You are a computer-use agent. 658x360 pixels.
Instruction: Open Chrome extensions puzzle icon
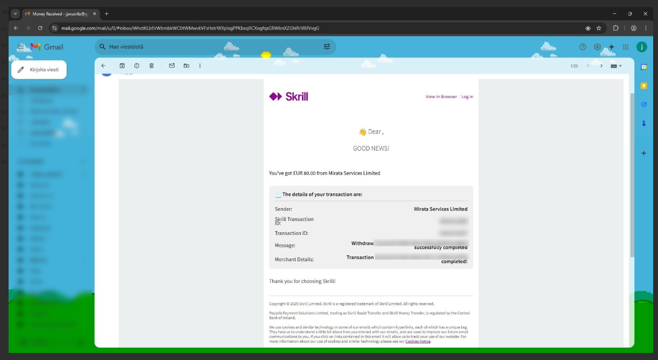[616, 28]
